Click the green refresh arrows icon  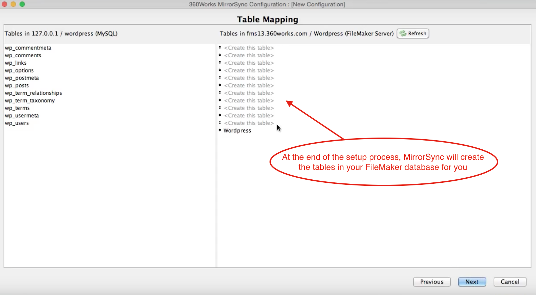[x=403, y=33]
